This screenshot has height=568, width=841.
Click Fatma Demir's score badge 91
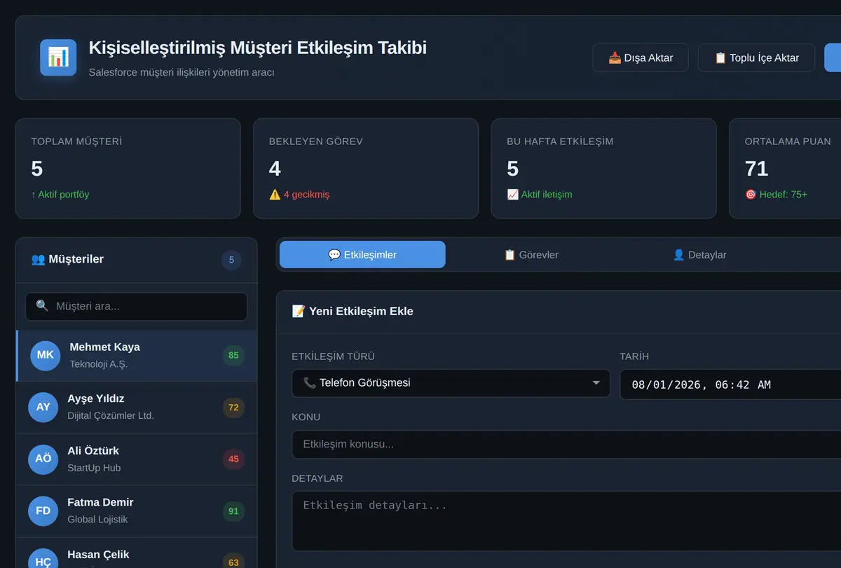coord(233,511)
